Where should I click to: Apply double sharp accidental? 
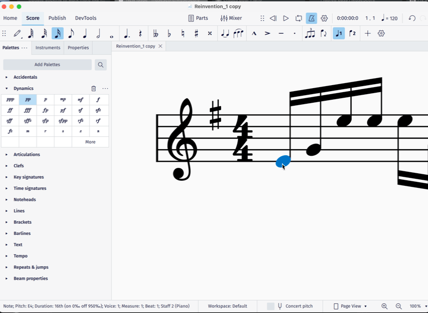pos(209,34)
